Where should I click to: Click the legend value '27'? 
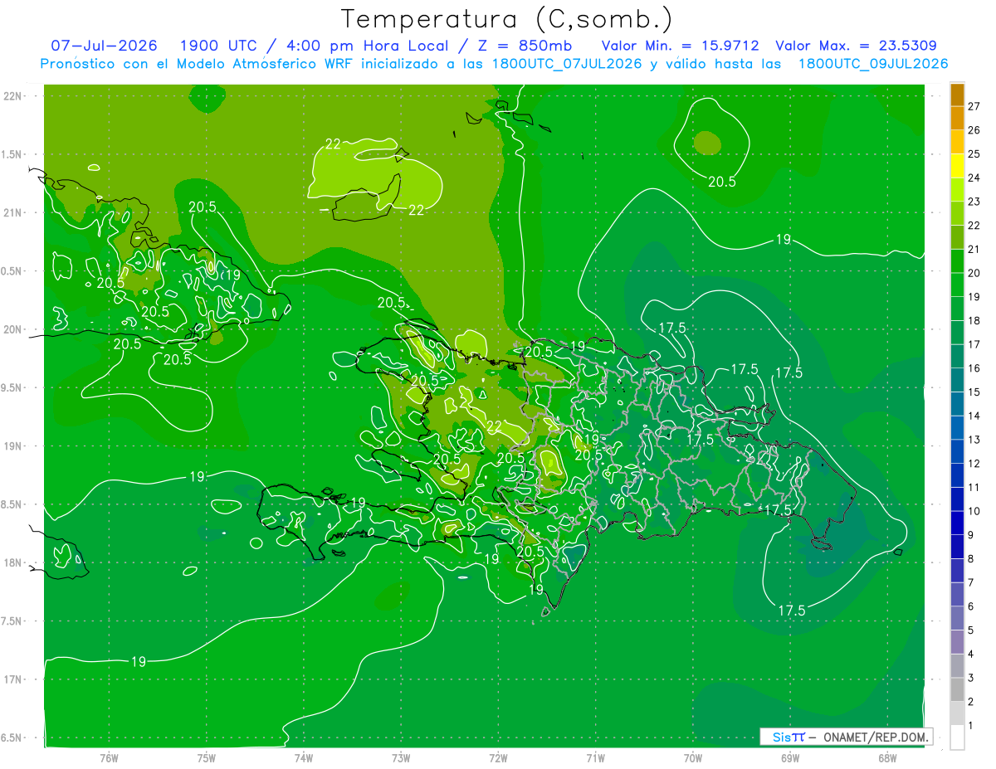974,106
